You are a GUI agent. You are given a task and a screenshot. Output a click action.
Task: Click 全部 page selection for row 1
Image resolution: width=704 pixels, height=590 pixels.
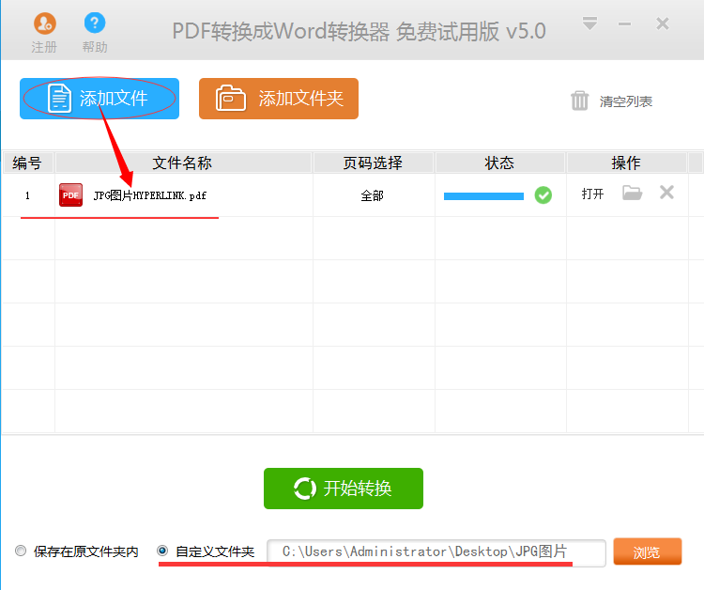point(373,196)
